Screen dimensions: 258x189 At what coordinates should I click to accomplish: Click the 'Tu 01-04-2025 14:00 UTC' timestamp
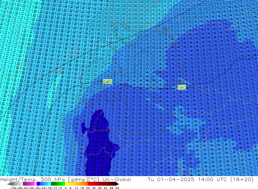tap(187, 179)
